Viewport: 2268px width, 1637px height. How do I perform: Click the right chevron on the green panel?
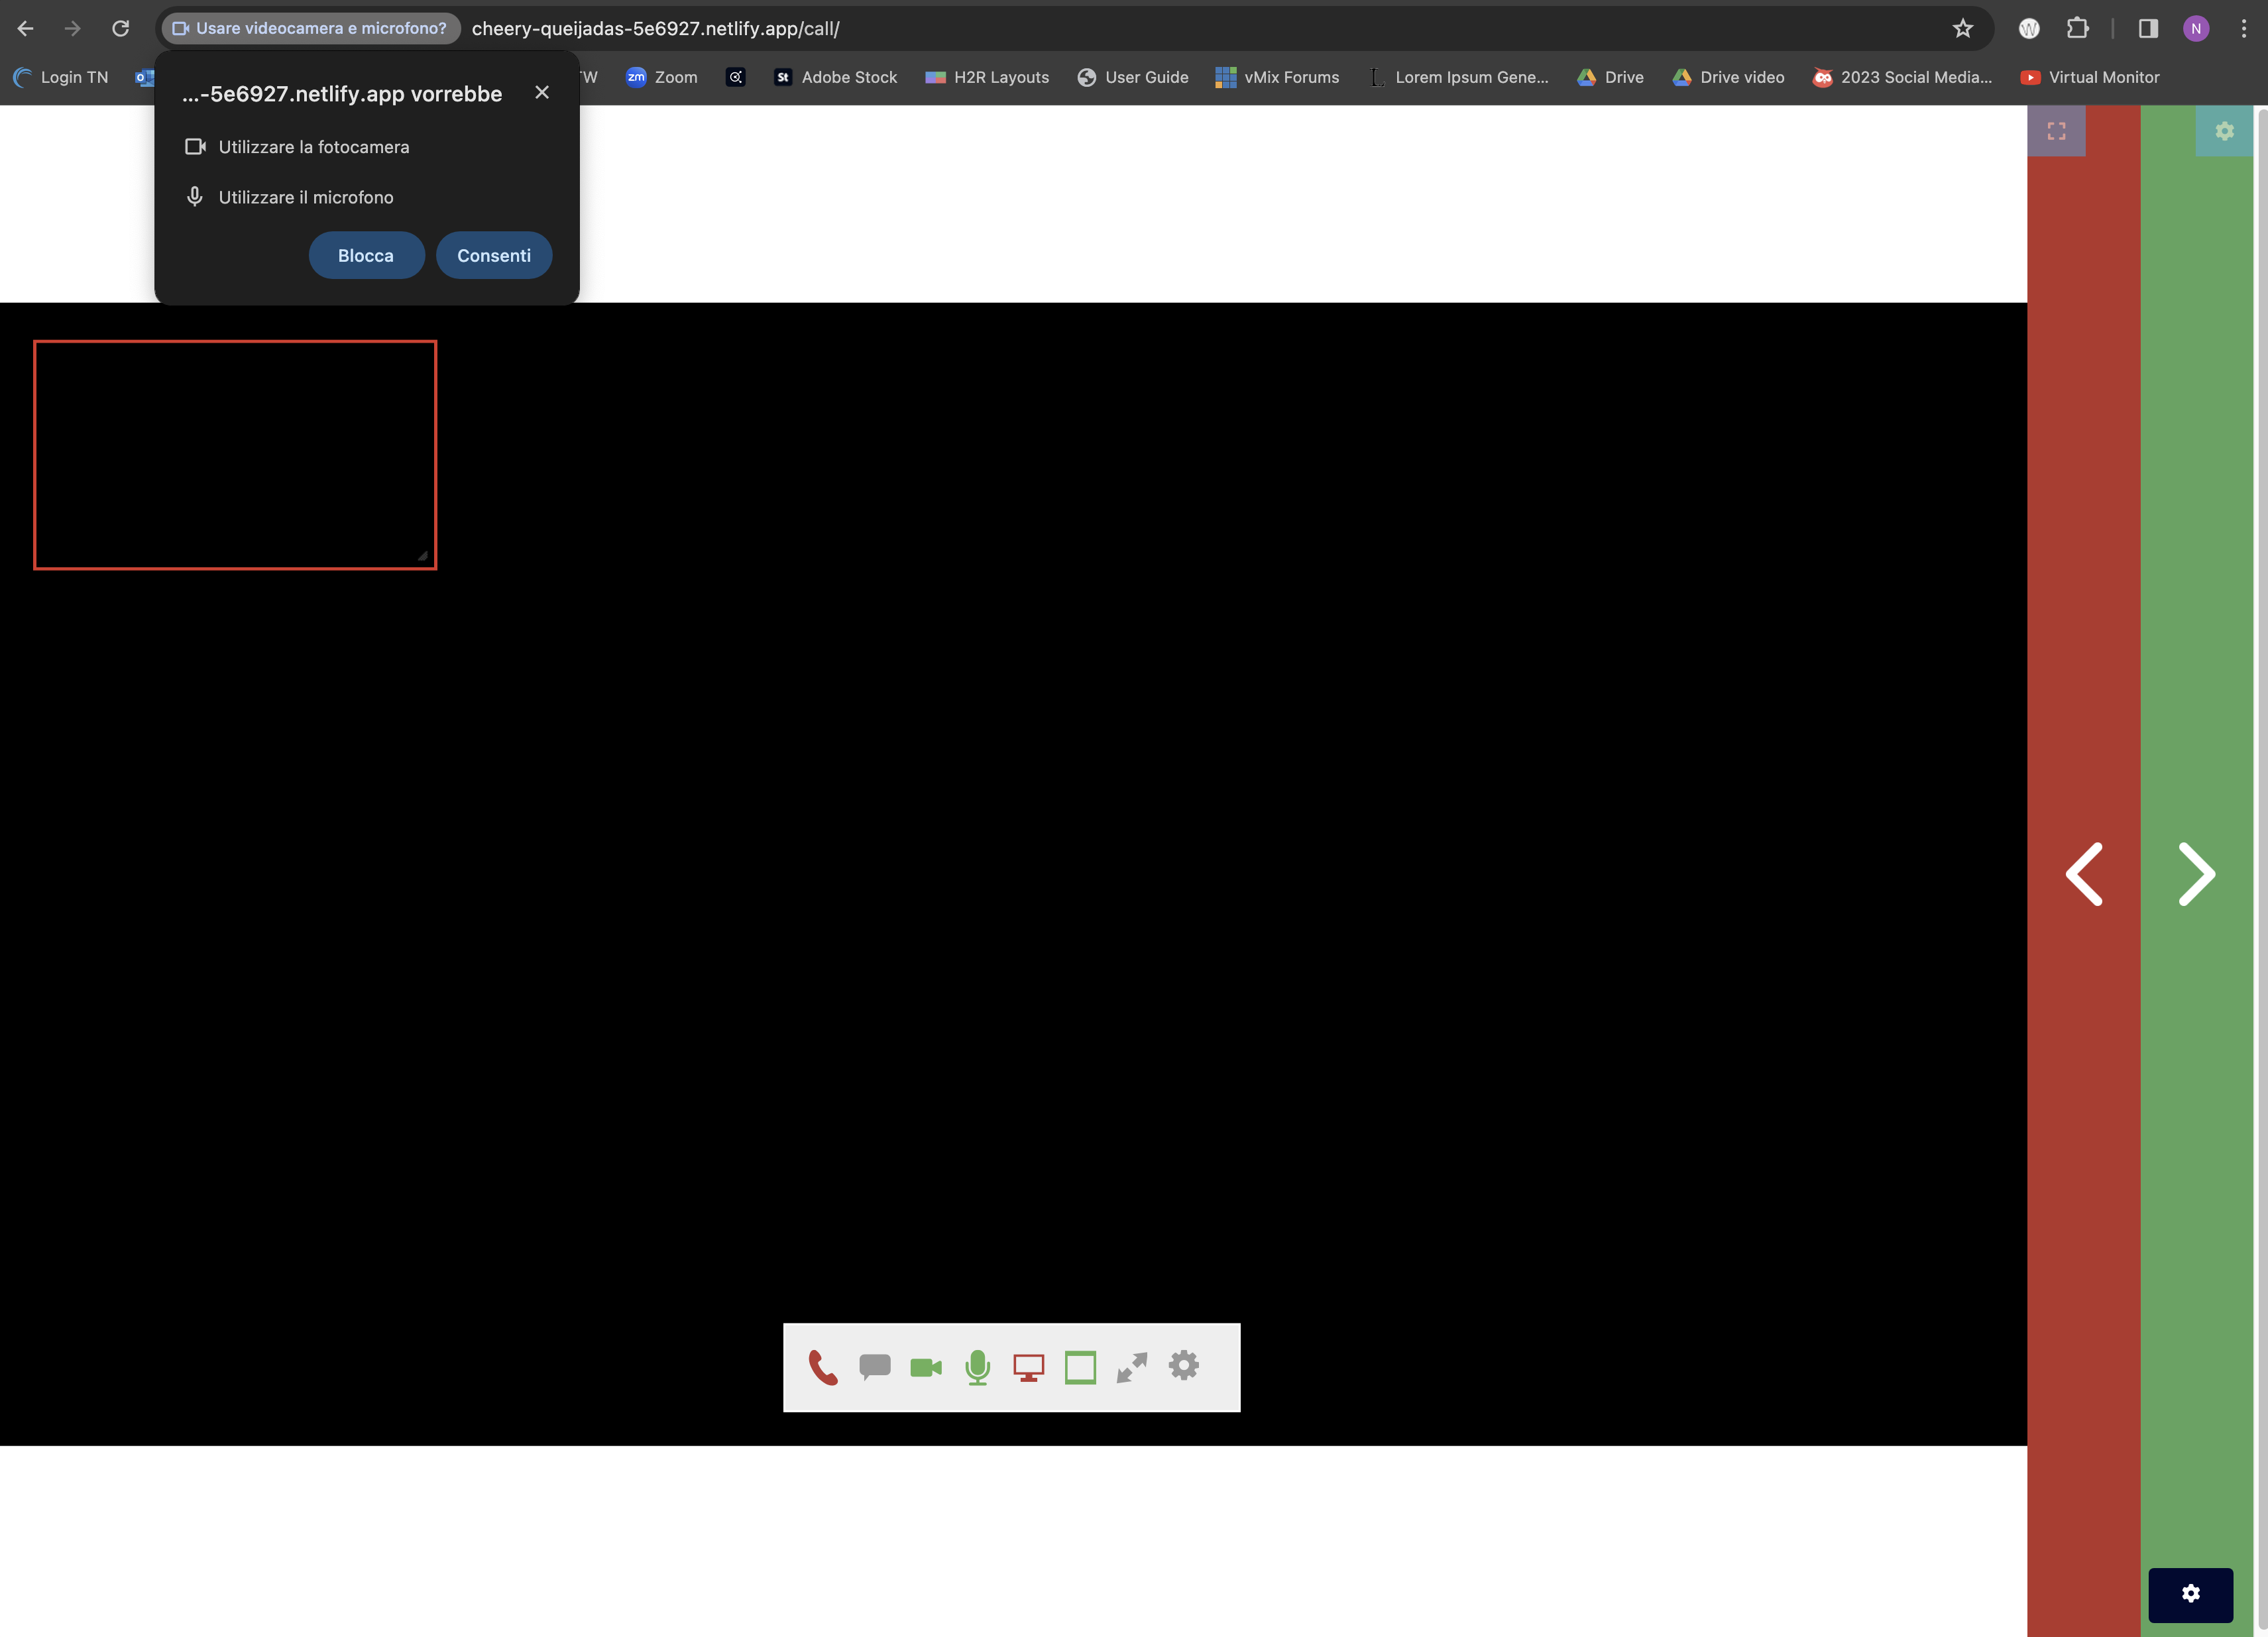click(x=2196, y=873)
